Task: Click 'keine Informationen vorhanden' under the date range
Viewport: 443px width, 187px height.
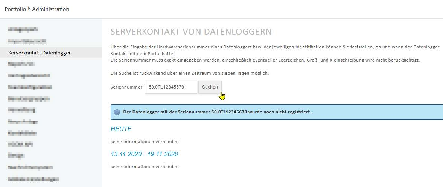Action: click(x=144, y=166)
